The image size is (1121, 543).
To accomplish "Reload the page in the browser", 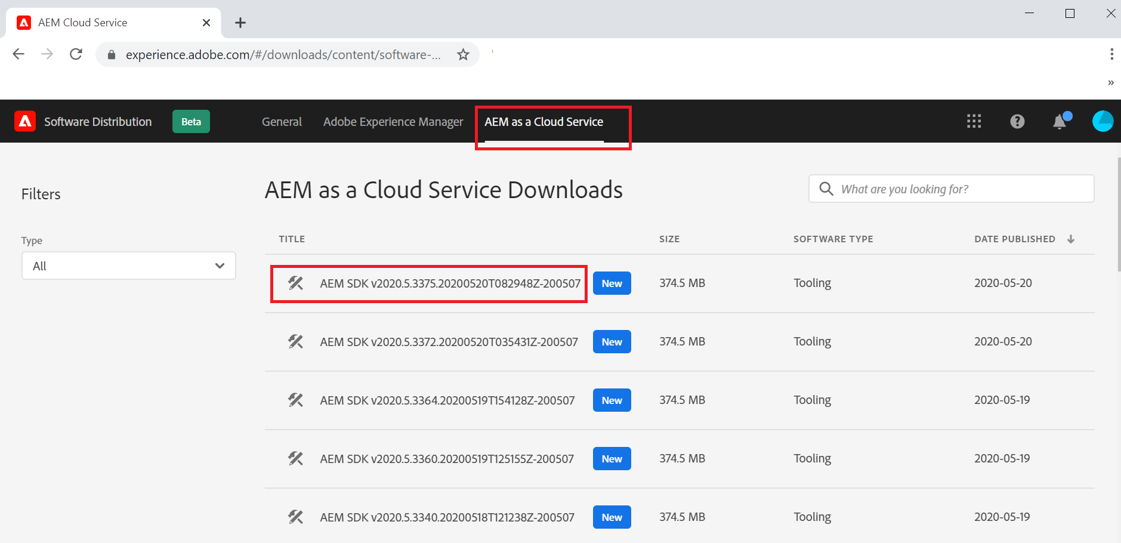I will point(76,54).
